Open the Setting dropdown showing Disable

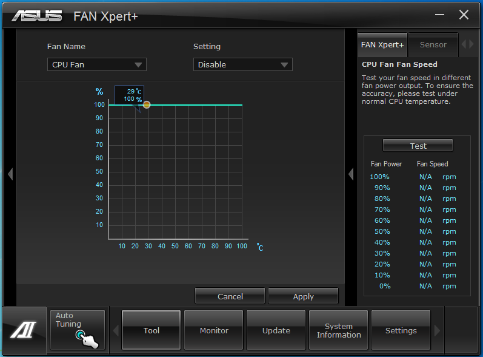tap(243, 64)
